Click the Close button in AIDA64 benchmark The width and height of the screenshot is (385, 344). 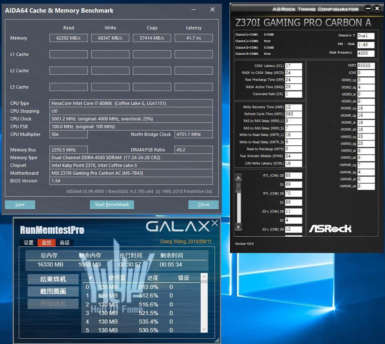tap(203, 204)
